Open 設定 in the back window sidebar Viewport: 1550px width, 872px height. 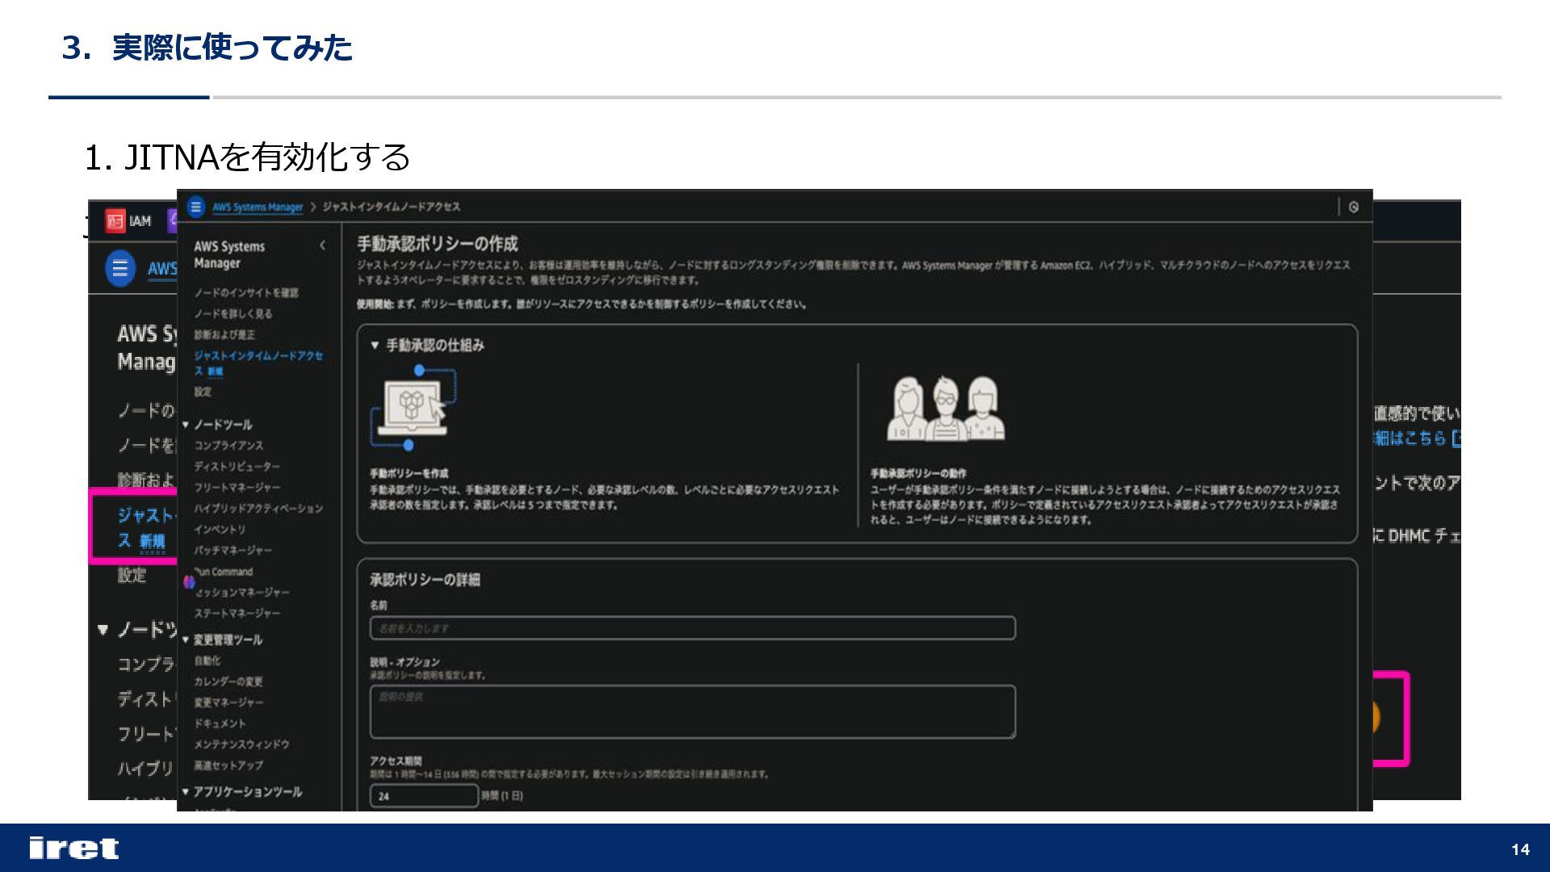pyautogui.click(x=132, y=575)
